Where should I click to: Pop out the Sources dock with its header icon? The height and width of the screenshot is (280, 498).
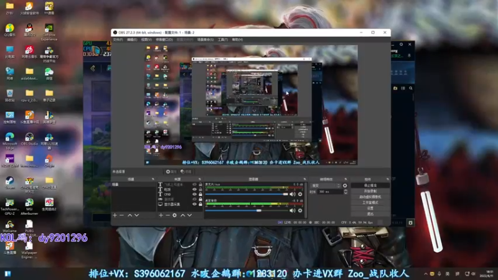click(x=199, y=179)
